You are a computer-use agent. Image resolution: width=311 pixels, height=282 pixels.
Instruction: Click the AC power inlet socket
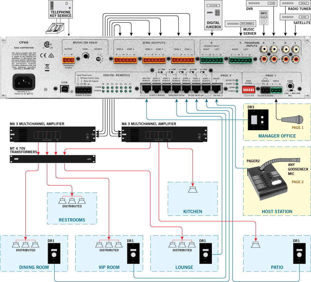(x=24, y=82)
